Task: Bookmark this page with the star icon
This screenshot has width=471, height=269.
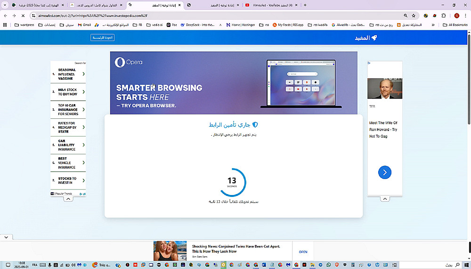Action: point(414,16)
